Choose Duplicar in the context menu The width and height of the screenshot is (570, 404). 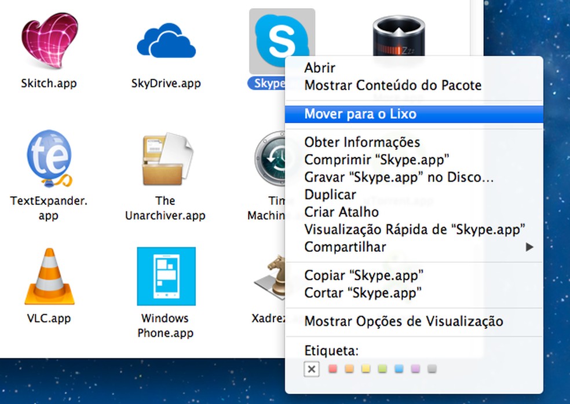coord(414,194)
